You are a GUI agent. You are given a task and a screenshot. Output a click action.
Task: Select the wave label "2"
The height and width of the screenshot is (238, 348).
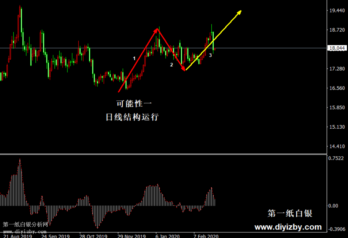click(171, 65)
